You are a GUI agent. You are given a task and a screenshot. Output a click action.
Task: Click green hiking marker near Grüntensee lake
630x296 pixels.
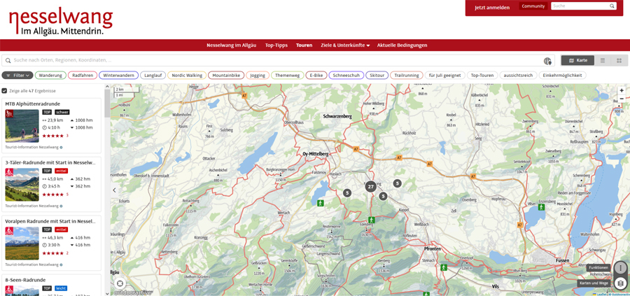tap(320, 203)
